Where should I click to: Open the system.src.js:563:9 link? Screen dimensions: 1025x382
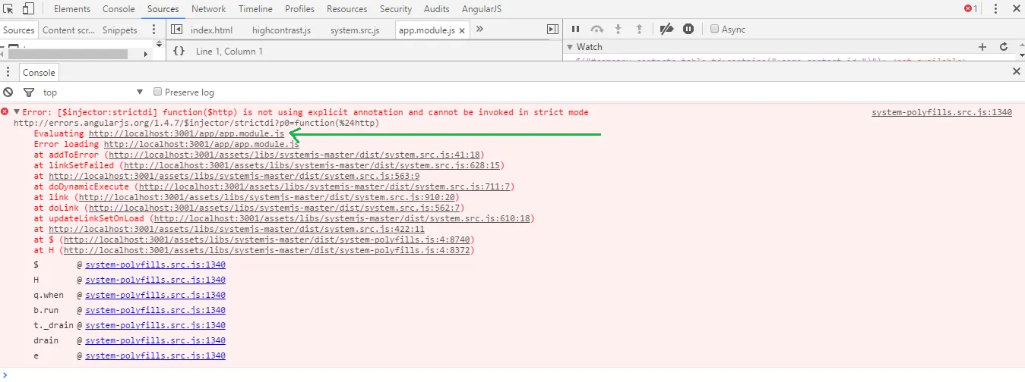pos(234,176)
